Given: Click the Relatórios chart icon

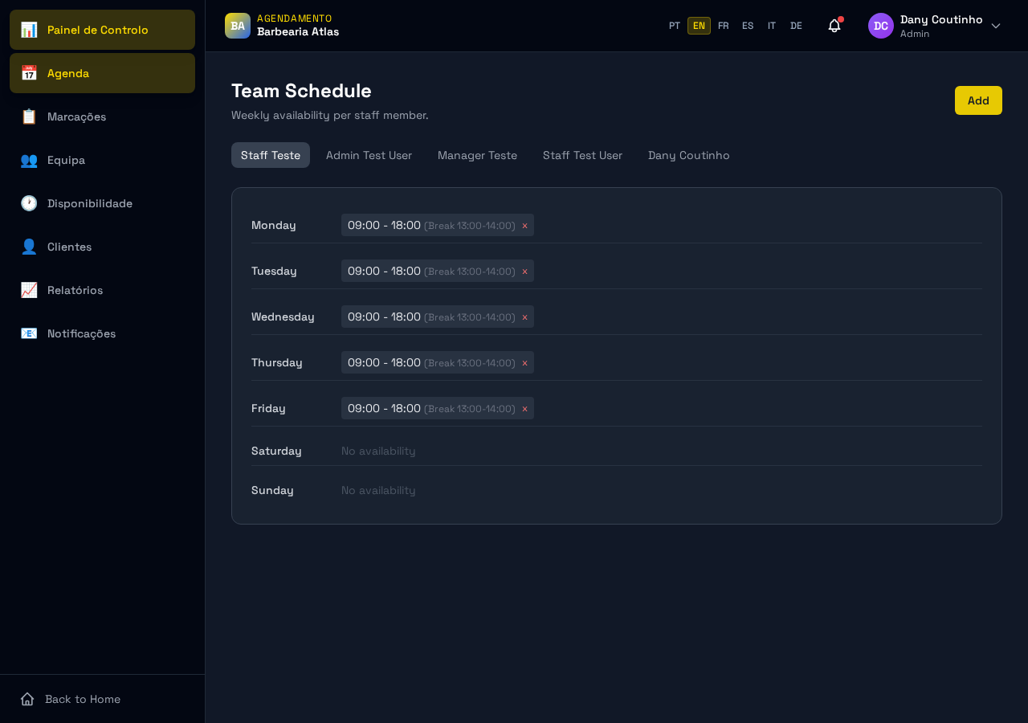Looking at the screenshot, I should tap(29, 290).
